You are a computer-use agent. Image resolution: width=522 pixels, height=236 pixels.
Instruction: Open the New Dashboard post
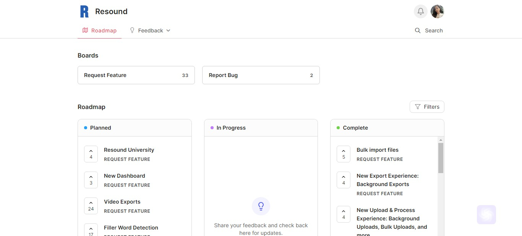tap(125, 176)
